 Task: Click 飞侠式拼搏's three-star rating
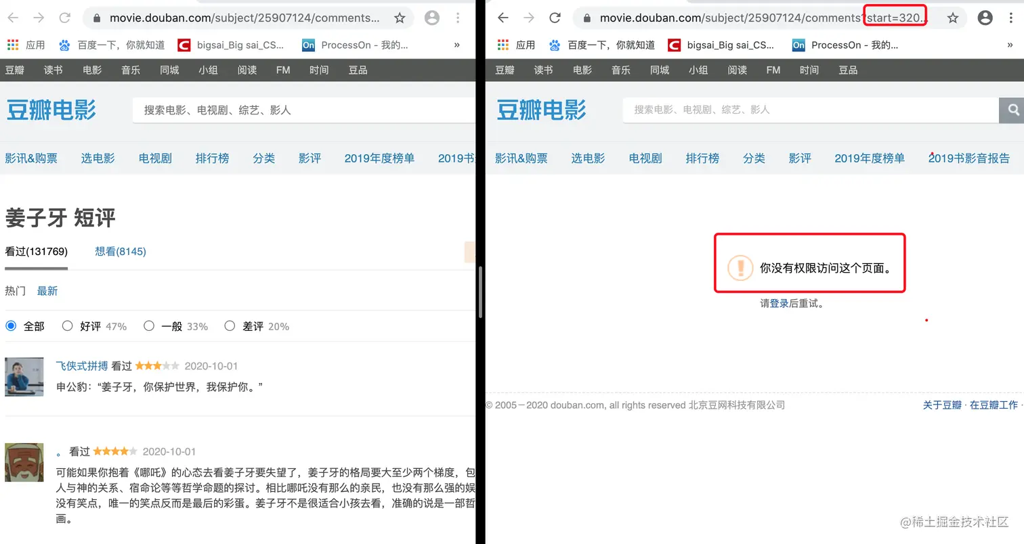[157, 366]
